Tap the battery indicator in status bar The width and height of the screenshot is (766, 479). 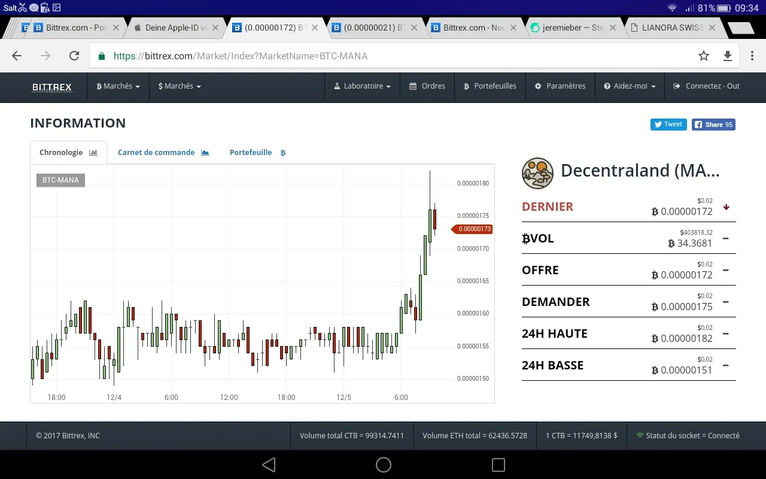pos(724,8)
